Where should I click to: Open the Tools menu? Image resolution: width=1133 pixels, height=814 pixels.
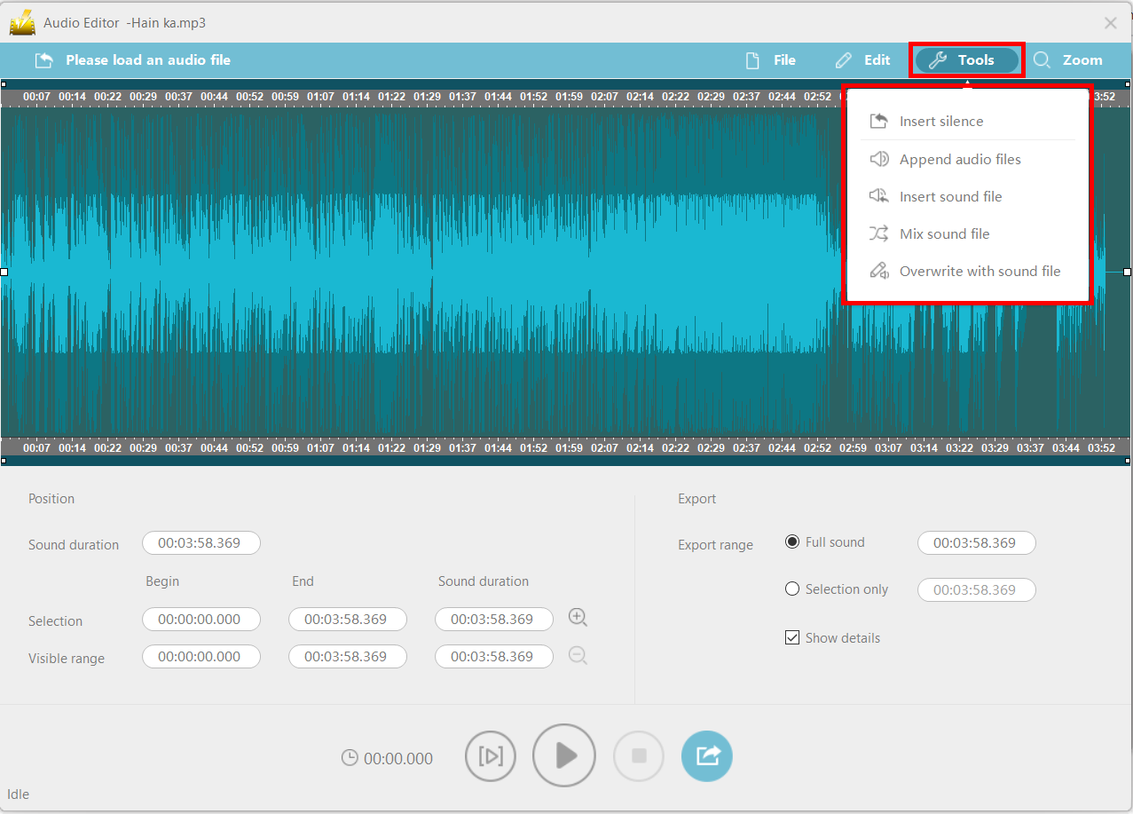pos(966,59)
